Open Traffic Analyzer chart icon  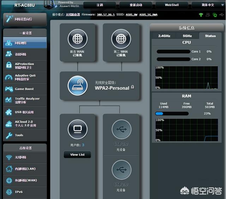coord(8,100)
